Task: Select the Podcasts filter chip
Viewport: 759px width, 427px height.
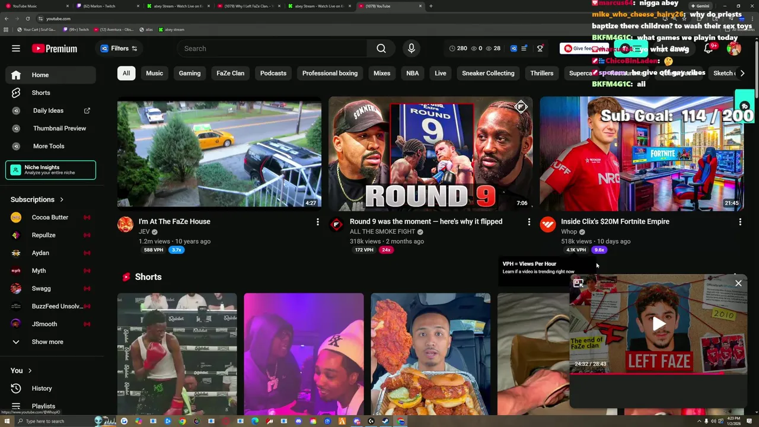Action: (273, 74)
